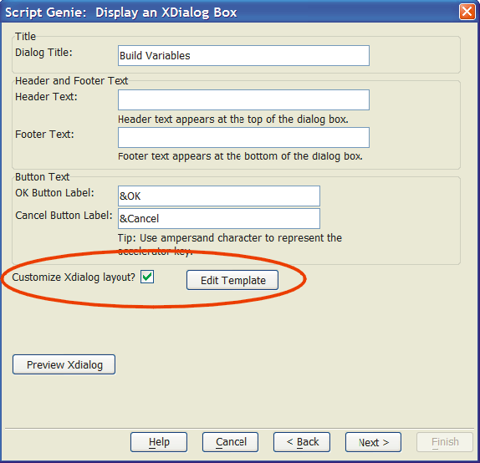Uncheck the Customize Xdialog layout checkbox
This screenshot has height=463, width=480.
tap(147, 277)
